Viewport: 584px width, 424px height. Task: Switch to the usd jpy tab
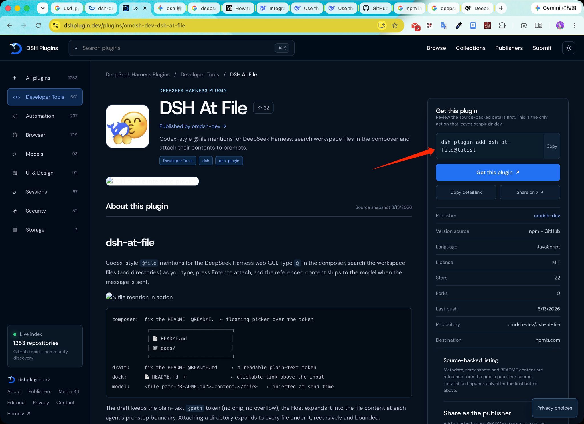tap(67, 8)
